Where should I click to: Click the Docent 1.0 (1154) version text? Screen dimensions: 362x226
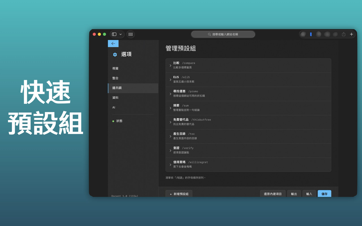(x=125, y=196)
